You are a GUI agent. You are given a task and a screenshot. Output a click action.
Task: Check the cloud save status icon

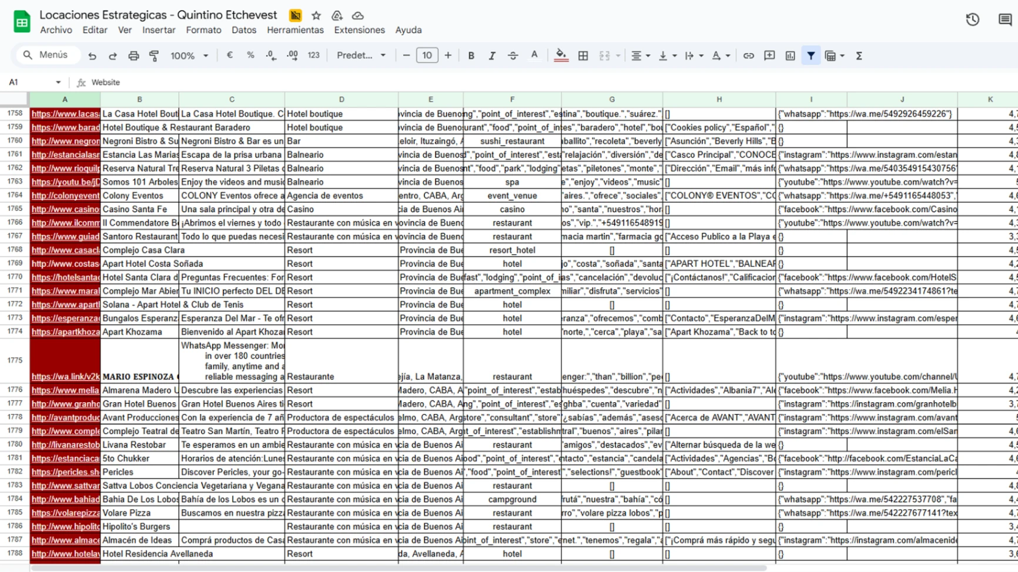click(357, 15)
